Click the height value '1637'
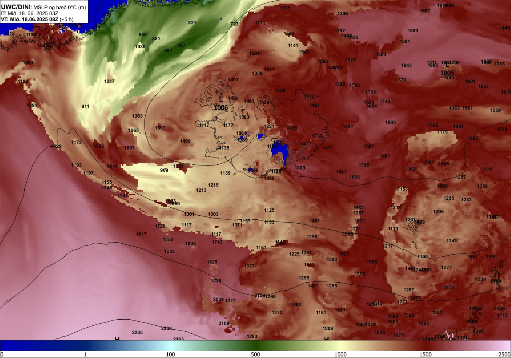The image size is (511, 358). point(483,87)
